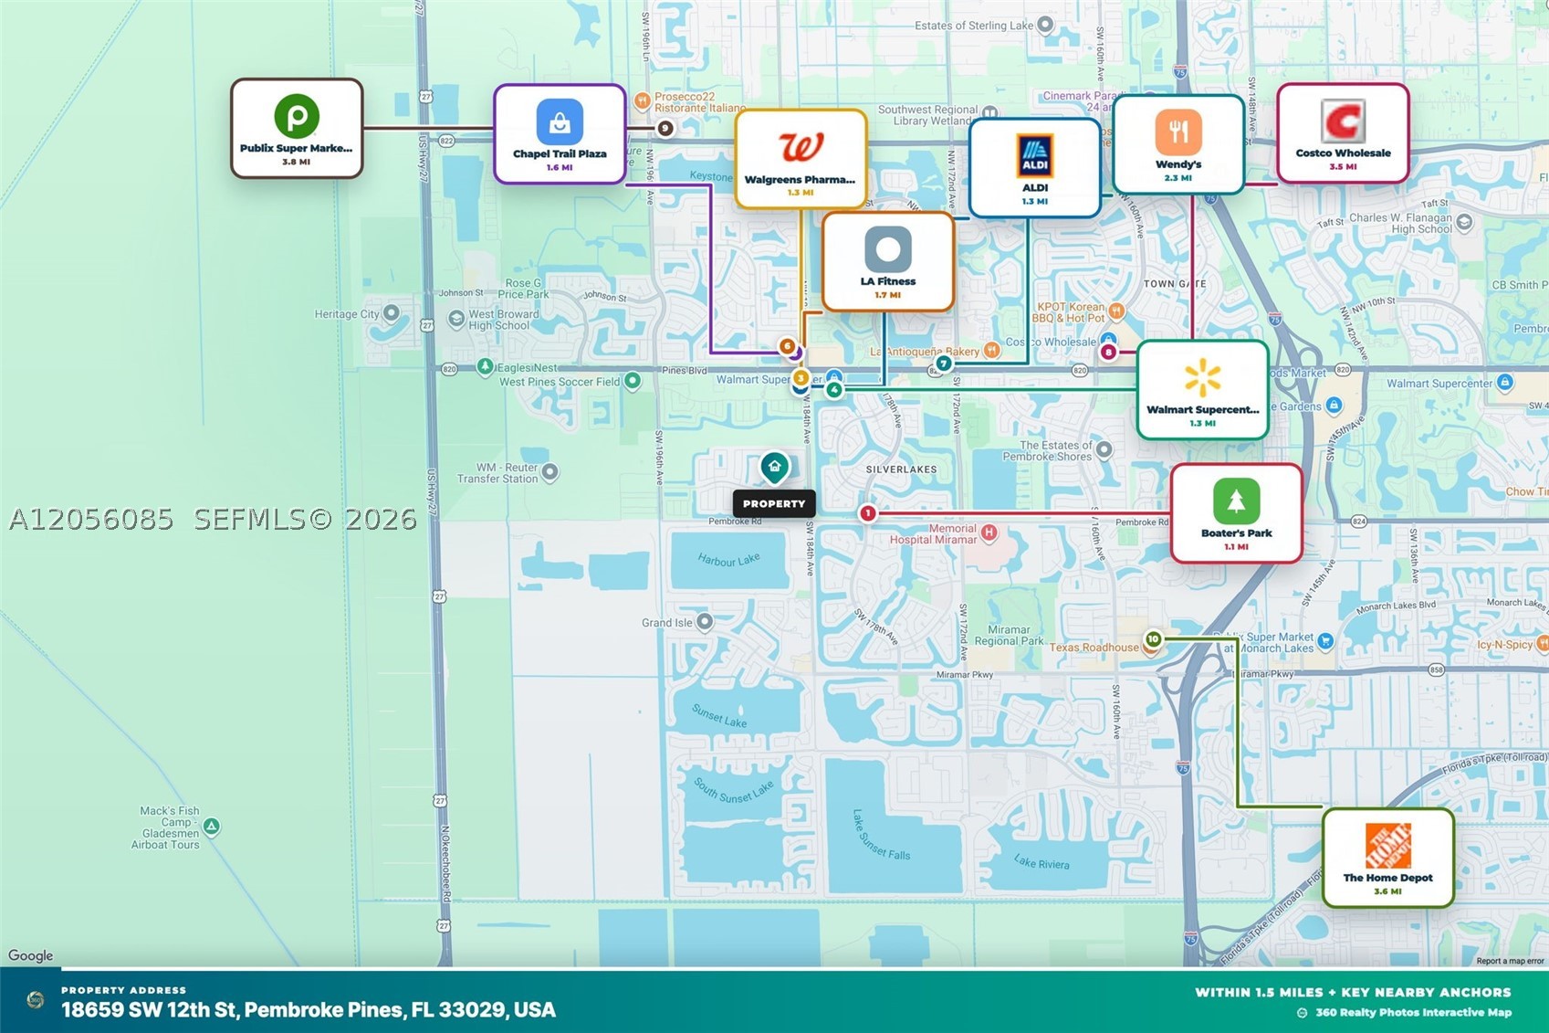Screen dimensions: 1549x1033
Task: Select the WM - Reuter Transfer Station pin
Action: (x=549, y=472)
